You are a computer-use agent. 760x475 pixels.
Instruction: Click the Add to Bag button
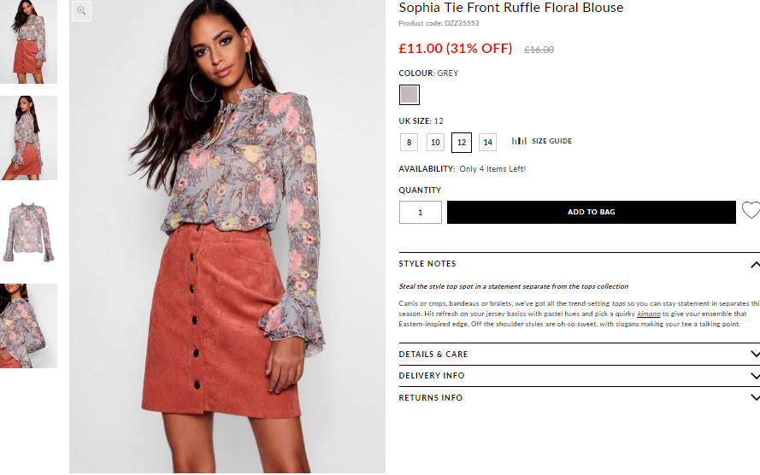[592, 212]
